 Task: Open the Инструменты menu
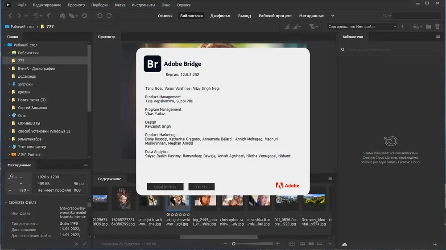(143, 5)
